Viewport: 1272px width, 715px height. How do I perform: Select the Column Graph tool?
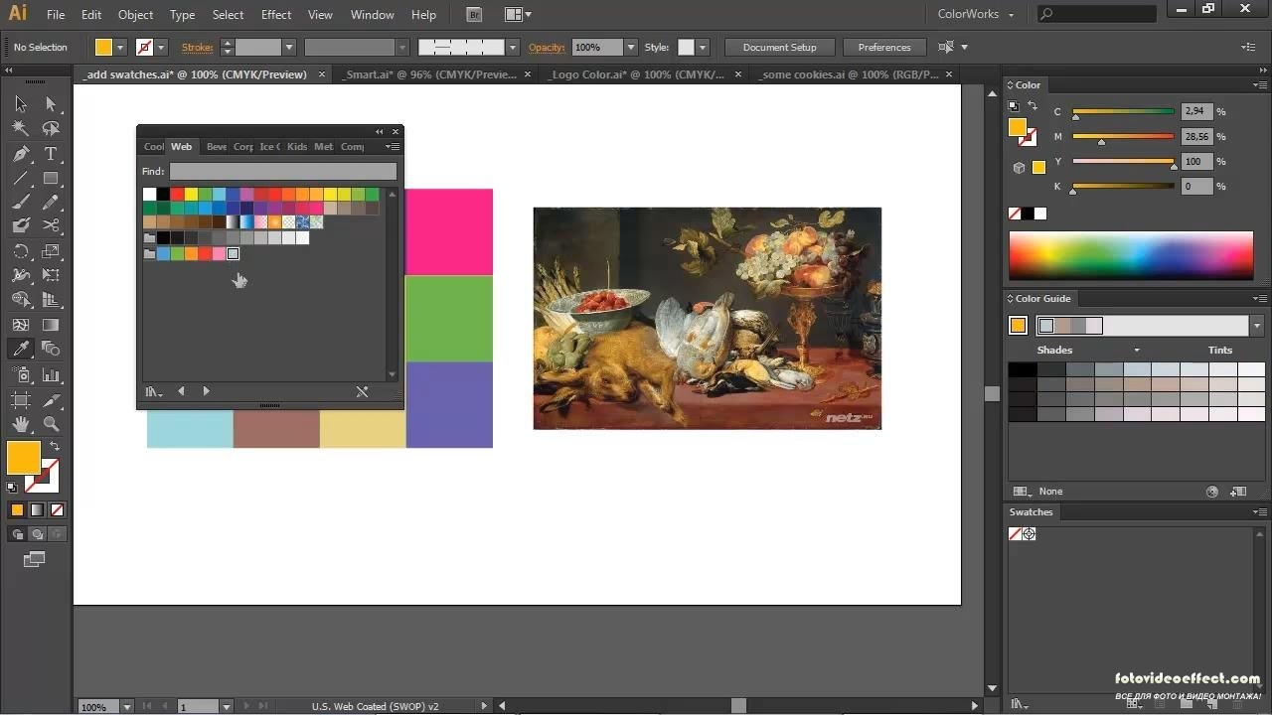click(51, 375)
